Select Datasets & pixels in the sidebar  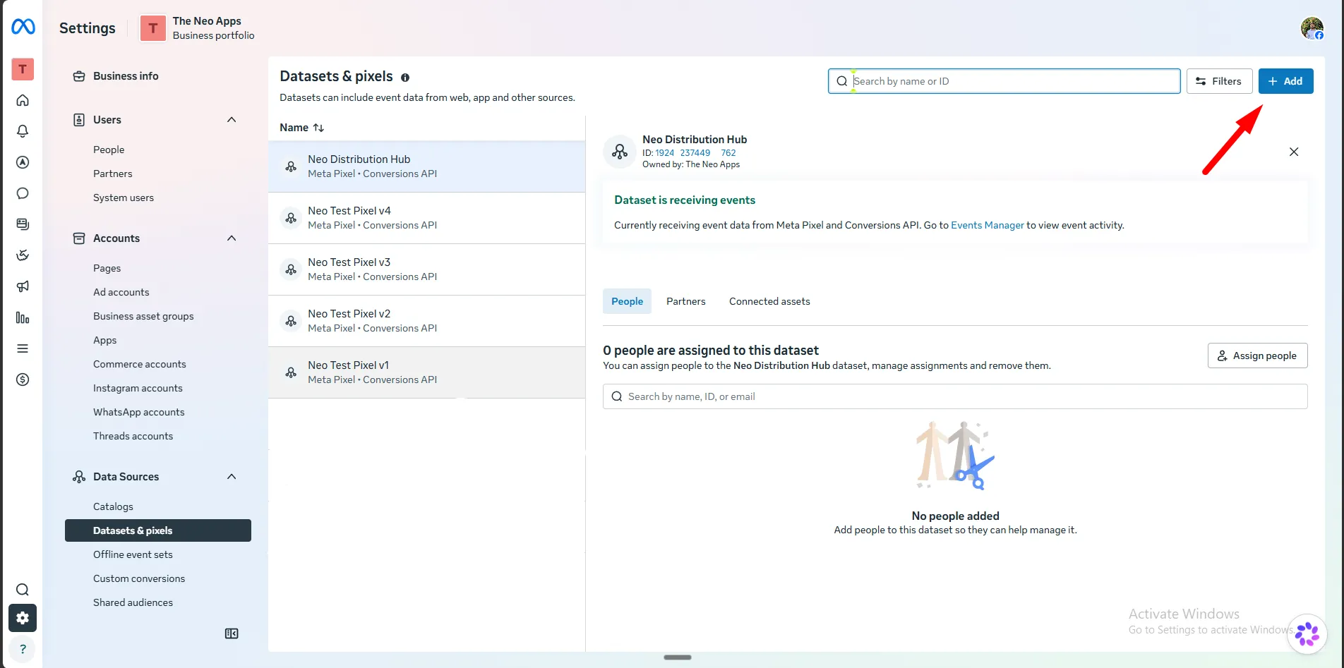158,530
